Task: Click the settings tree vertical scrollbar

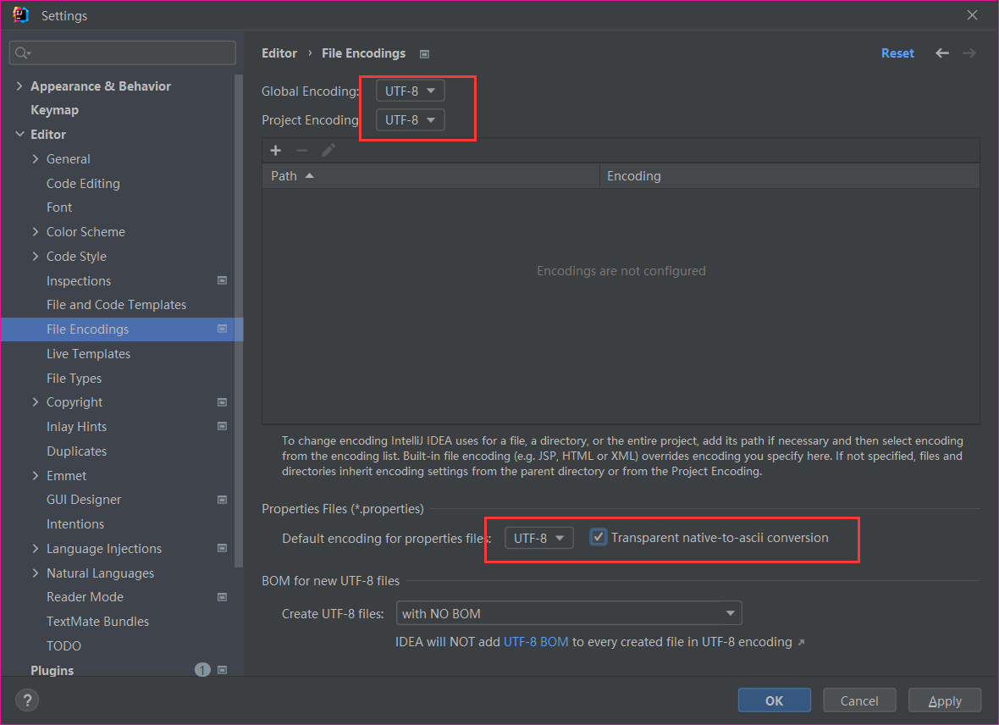Action: (x=239, y=321)
